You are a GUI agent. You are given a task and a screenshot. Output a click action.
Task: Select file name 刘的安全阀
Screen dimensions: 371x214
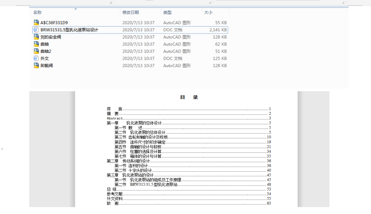(51, 37)
